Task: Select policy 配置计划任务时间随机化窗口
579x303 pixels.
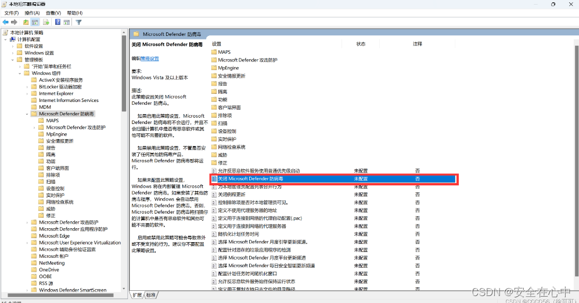Action: point(247,274)
